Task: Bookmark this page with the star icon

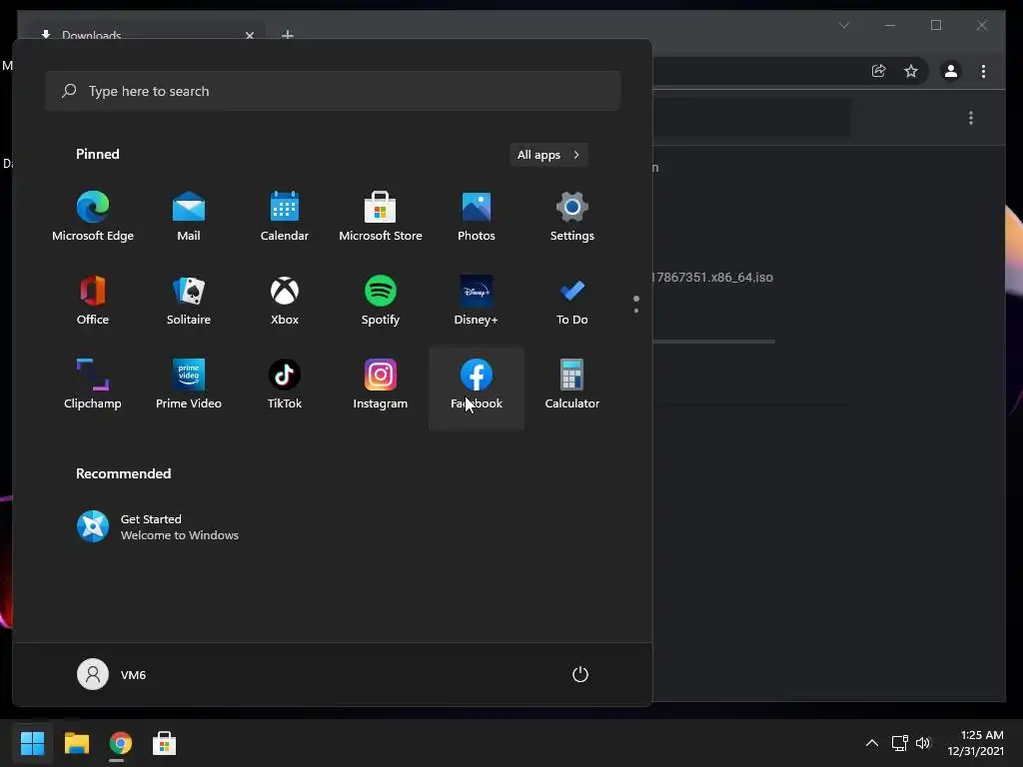Action: pos(911,71)
